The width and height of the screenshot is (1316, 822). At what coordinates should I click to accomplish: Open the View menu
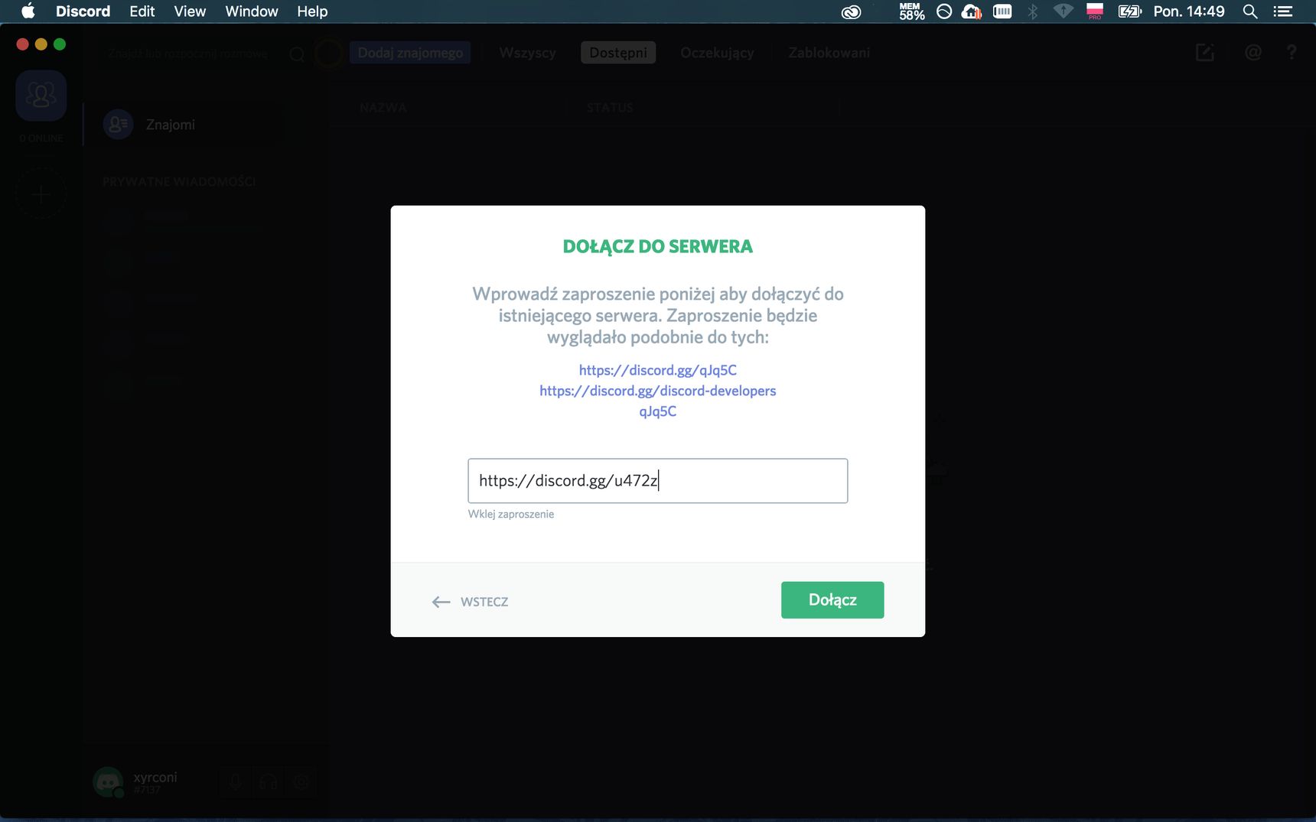190,11
